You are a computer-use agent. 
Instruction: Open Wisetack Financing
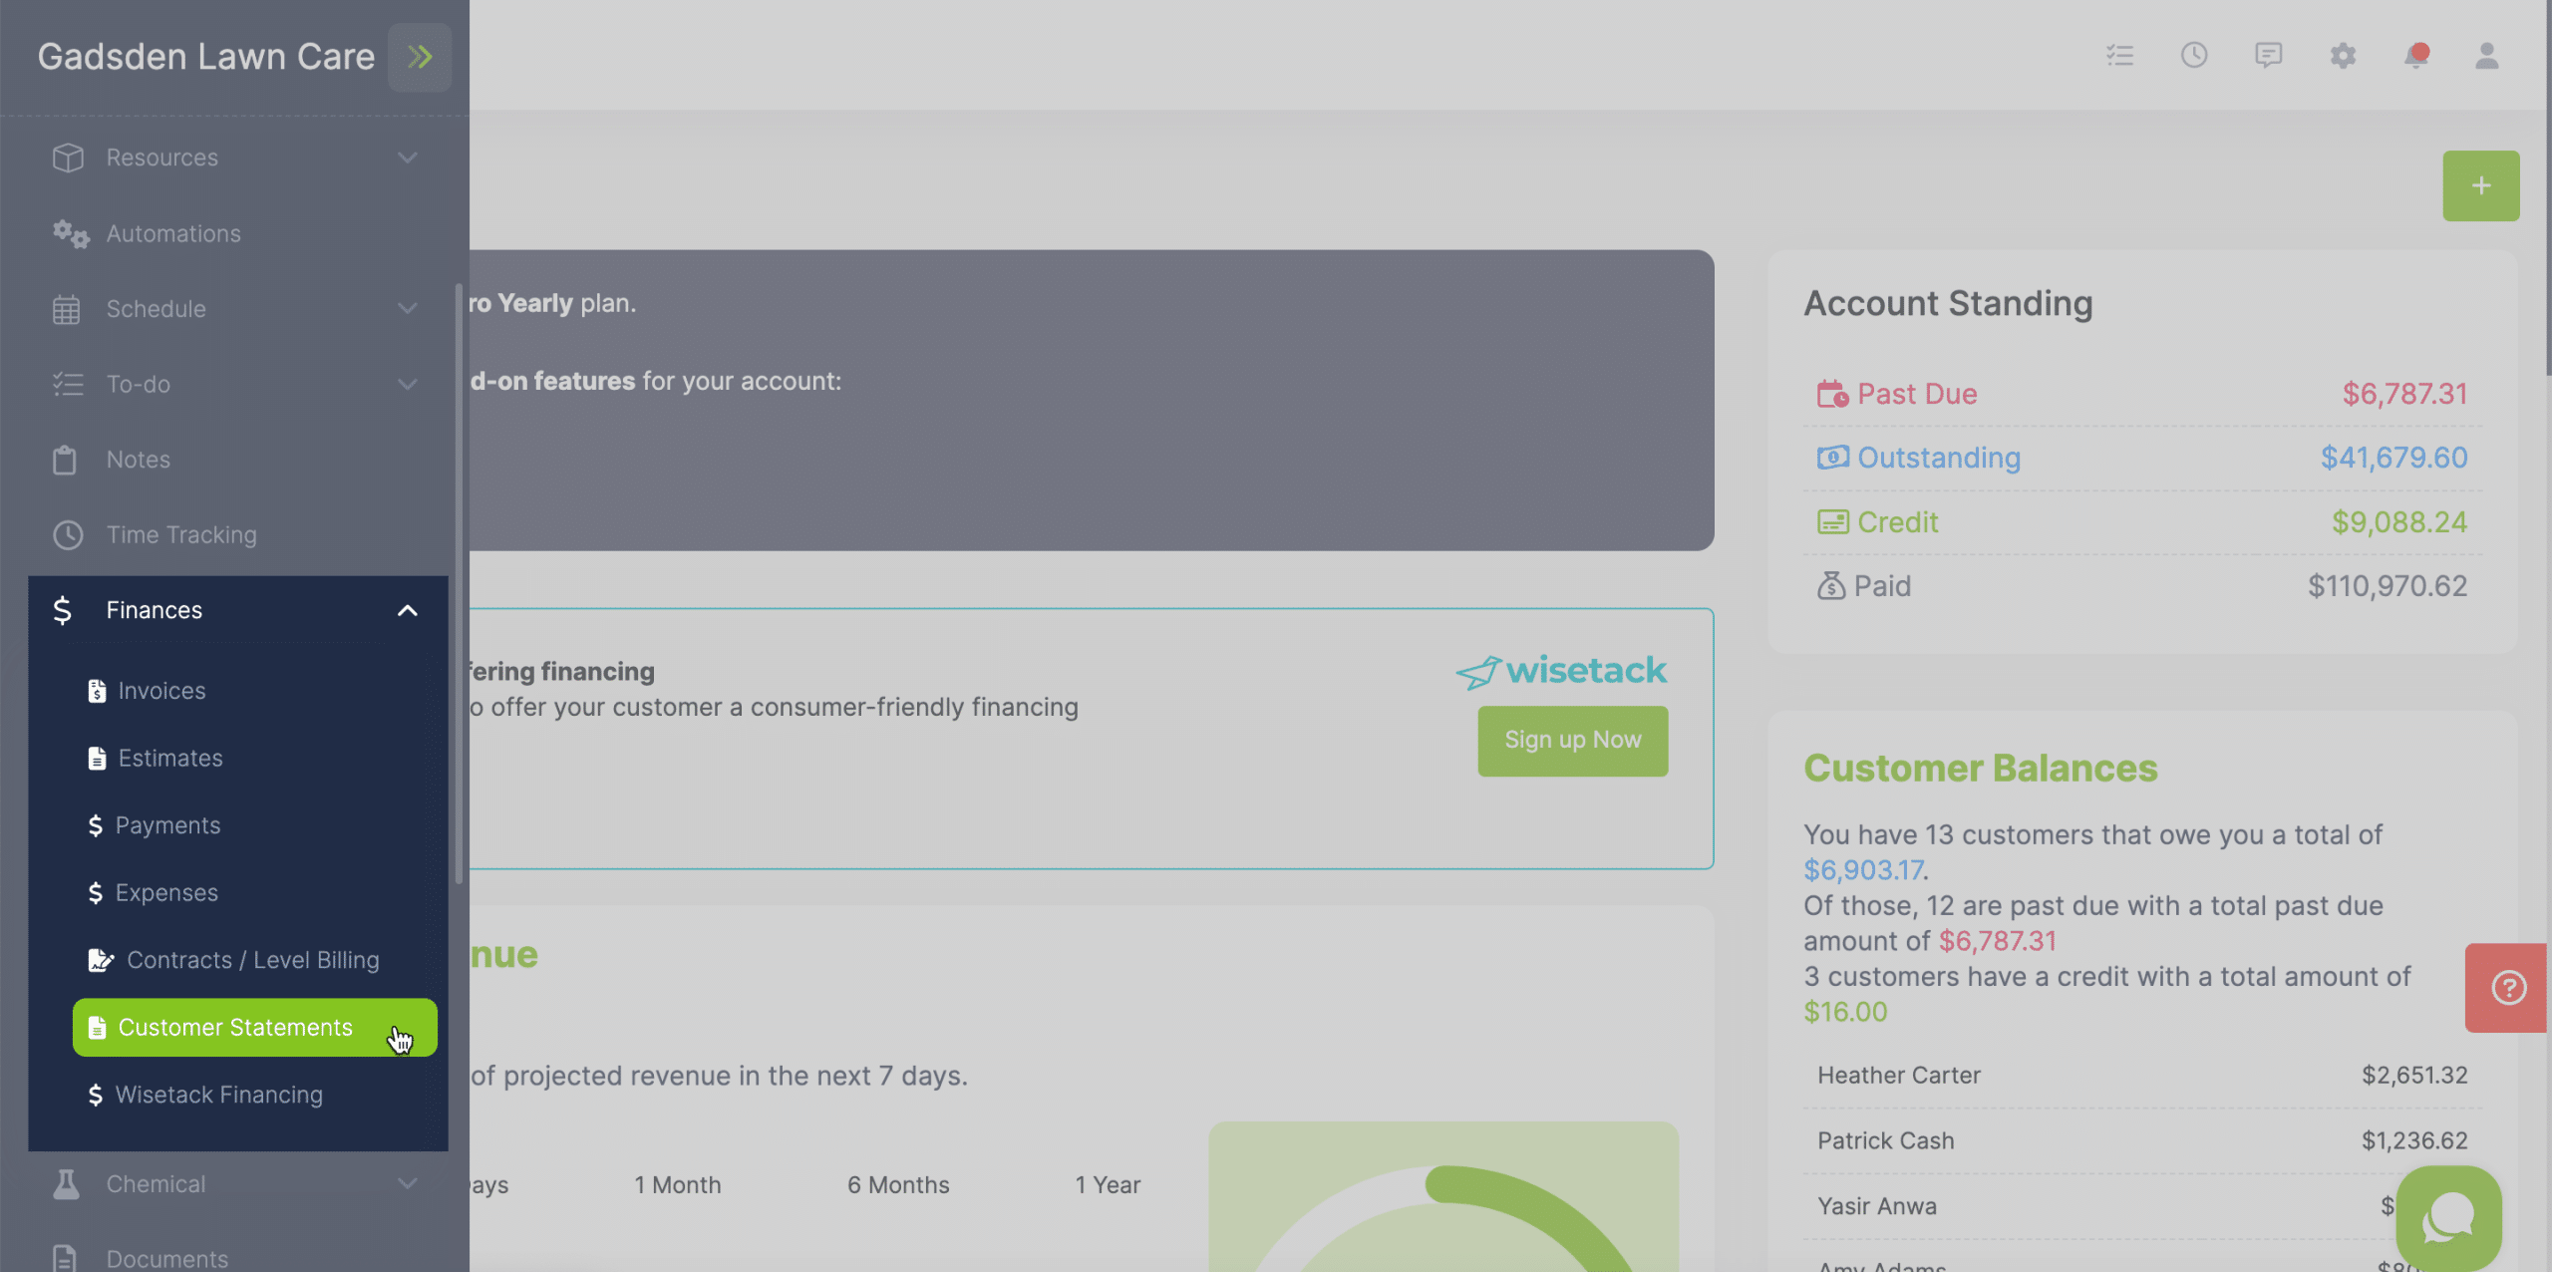coord(219,1095)
